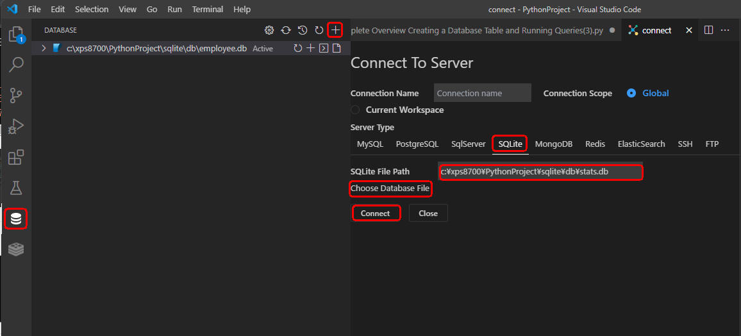Click the sync icon in Database header

tap(285, 30)
